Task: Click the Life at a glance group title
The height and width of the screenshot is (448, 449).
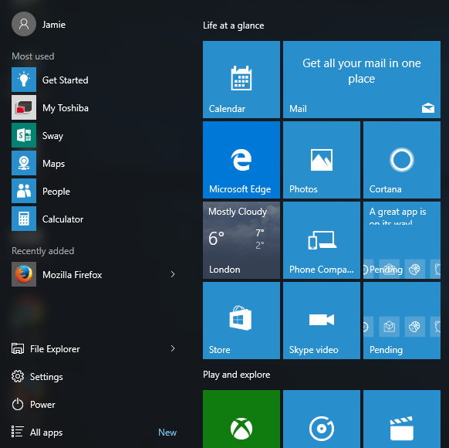Action: pos(234,25)
